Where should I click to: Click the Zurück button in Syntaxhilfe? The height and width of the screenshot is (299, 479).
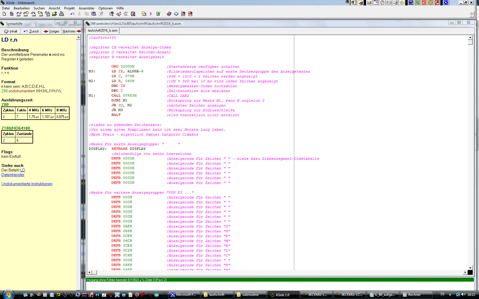coord(31,31)
